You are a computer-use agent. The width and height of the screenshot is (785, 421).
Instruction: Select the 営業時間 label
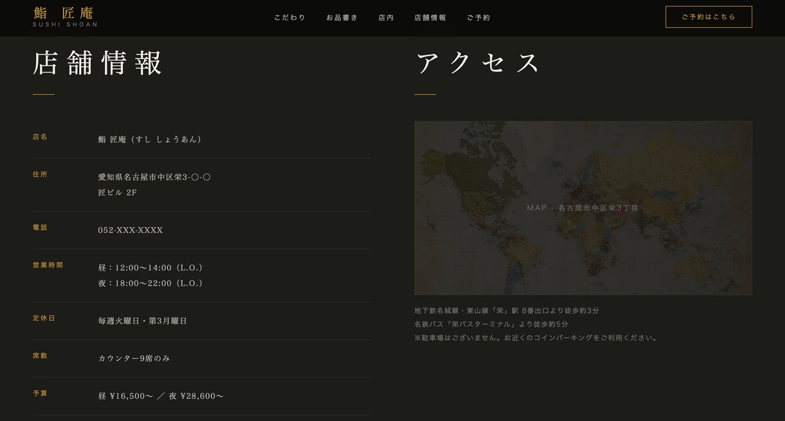(x=48, y=265)
